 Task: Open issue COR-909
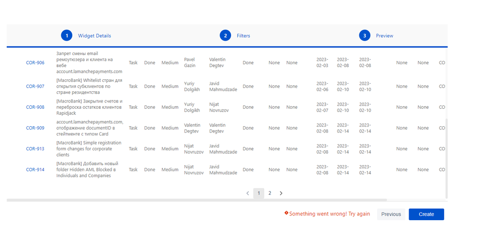click(x=35, y=128)
